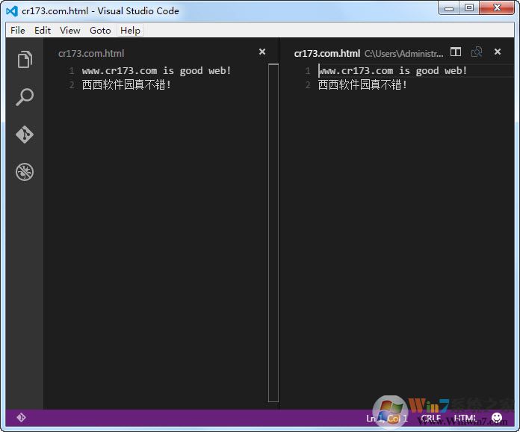Close the Visual Studio Code window
The image size is (520, 432).
pos(497,8)
